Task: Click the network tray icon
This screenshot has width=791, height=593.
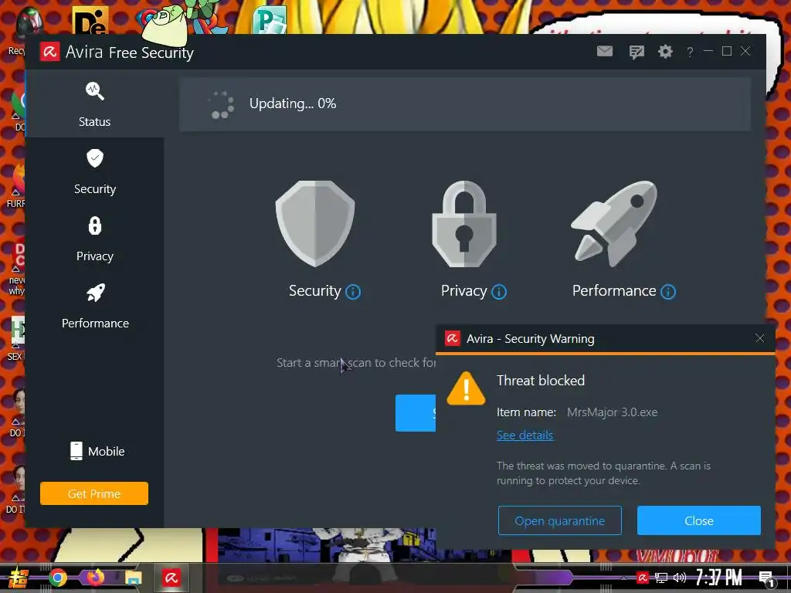Action: coord(661,578)
